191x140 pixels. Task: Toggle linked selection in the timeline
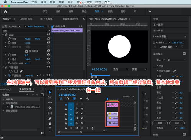click(x=74, y=99)
